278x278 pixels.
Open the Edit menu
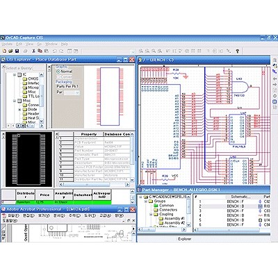click(x=19, y=44)
